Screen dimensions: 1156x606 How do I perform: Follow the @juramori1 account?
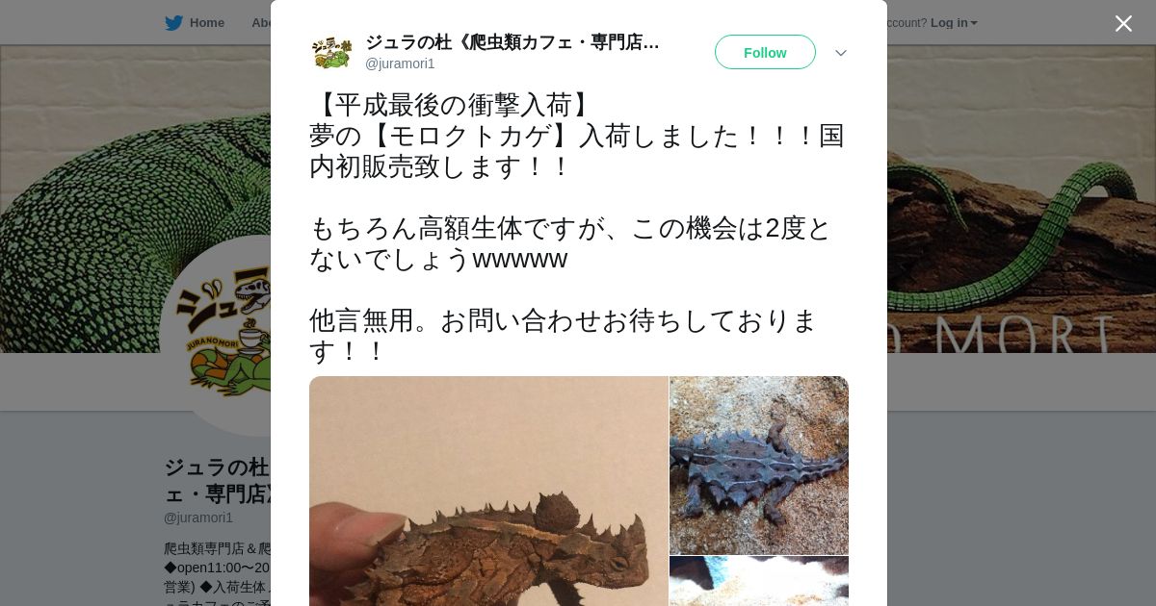click(765, 52)
